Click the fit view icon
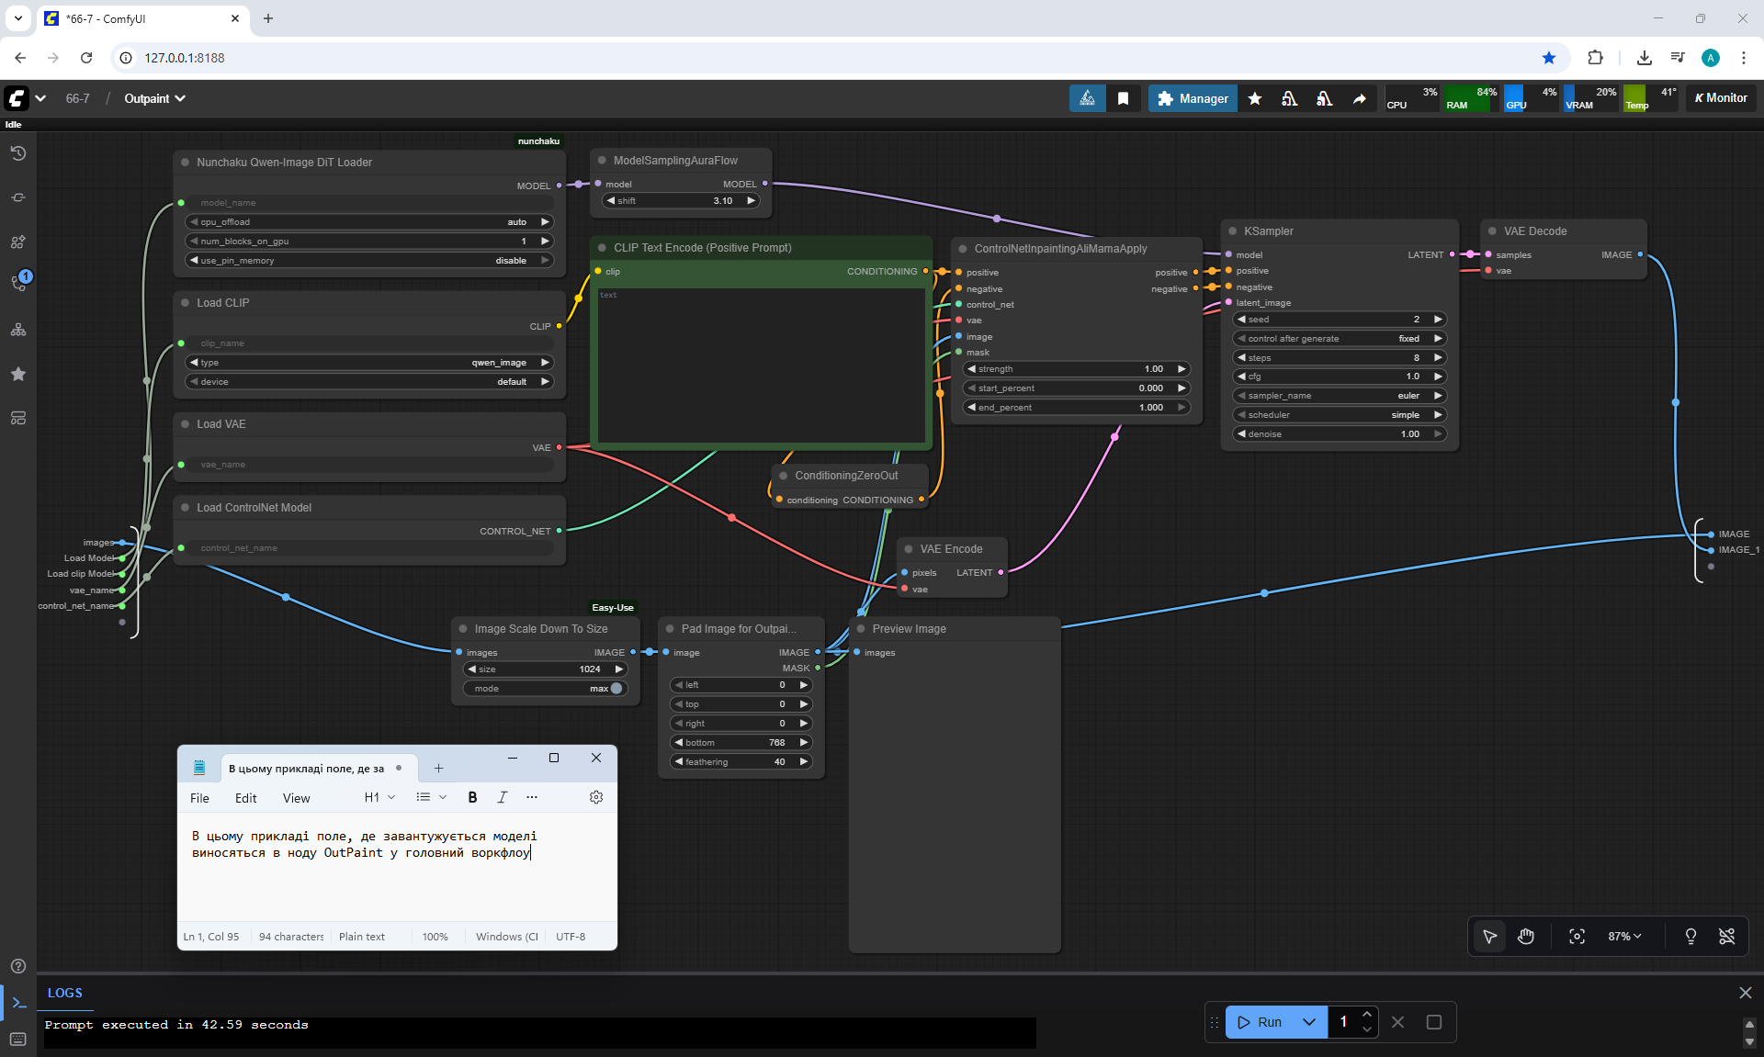Image resolution: width=1764 pixels, height=1057 pixels. pyautogui.click(x=1577, y=937)
